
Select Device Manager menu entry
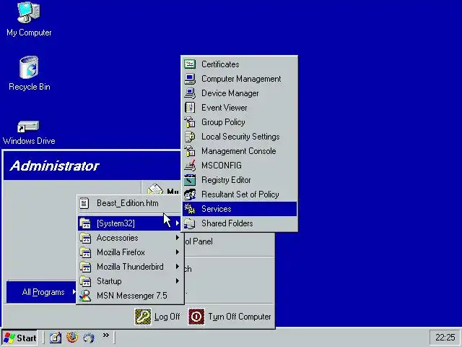240,93
